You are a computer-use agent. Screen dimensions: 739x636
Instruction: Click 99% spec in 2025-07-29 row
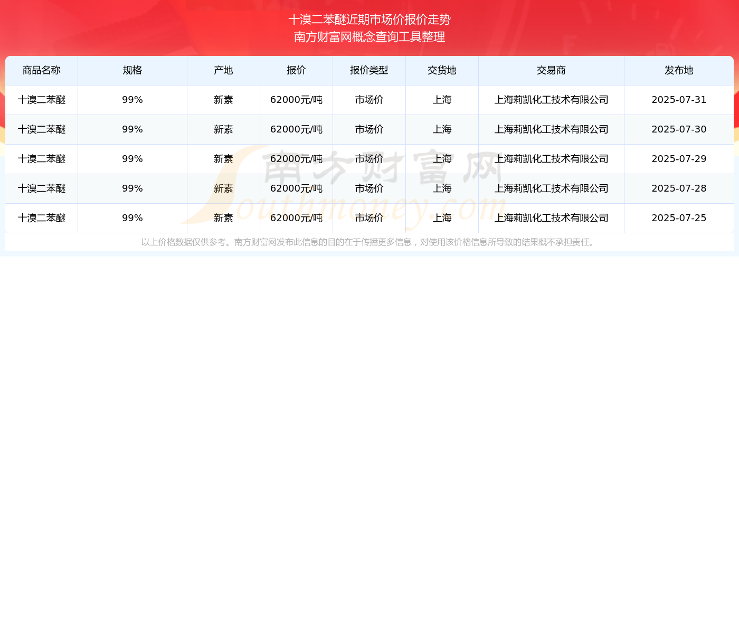click(x=132, y=159)
